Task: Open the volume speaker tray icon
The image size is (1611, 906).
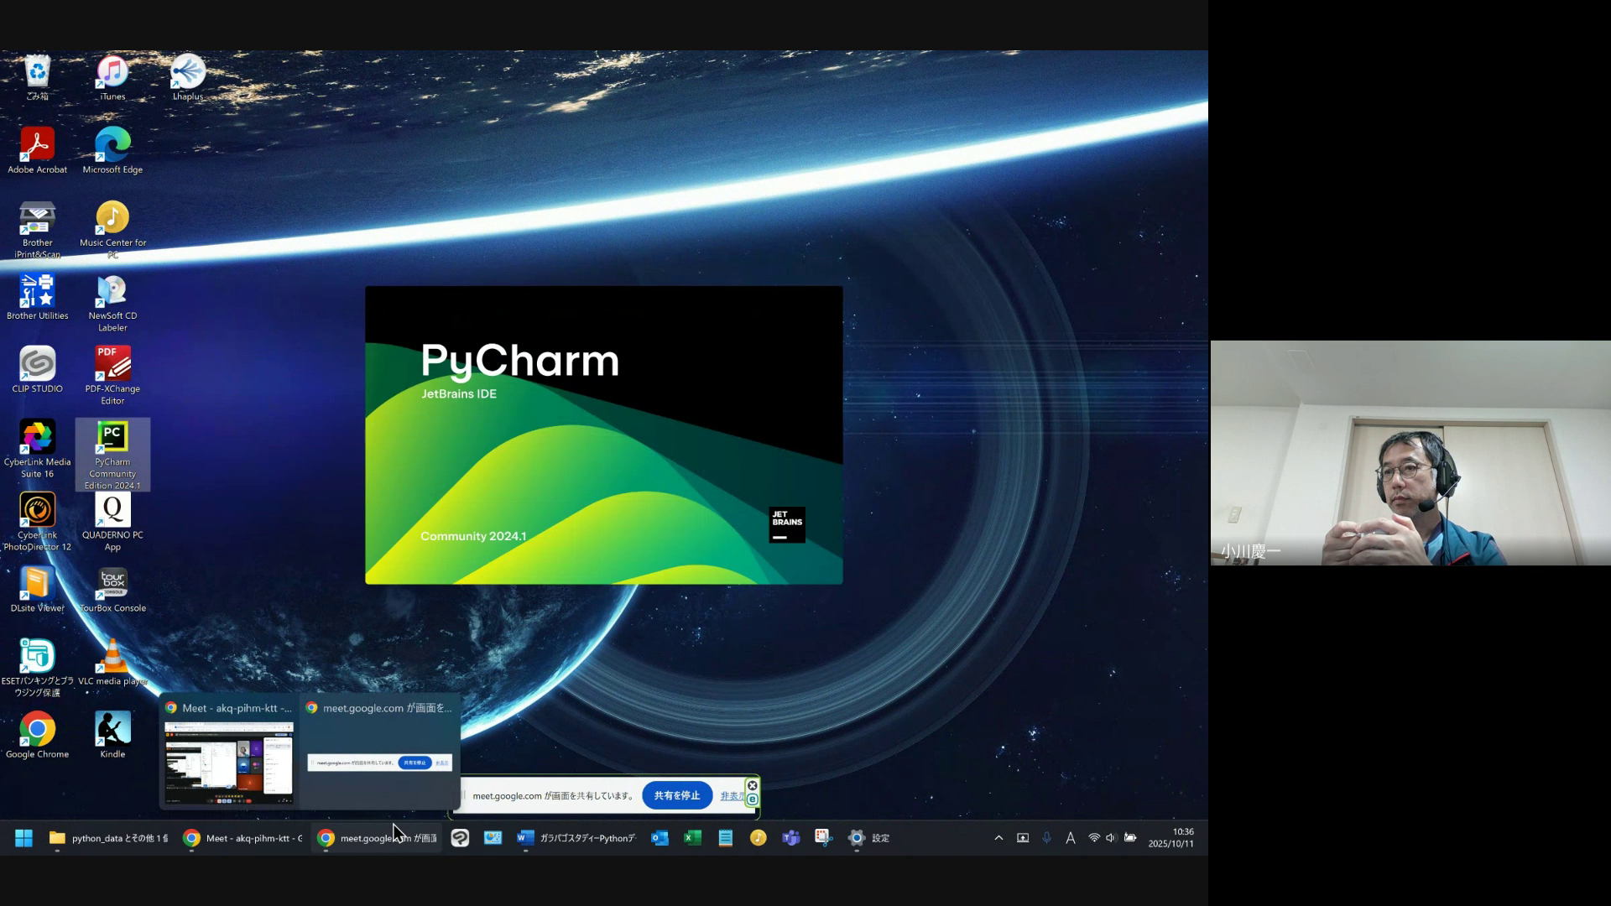Action: 1111,838
